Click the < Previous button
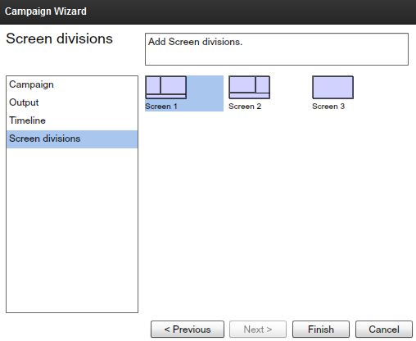The height and width of the screenshot is (341, 416). 188,330
